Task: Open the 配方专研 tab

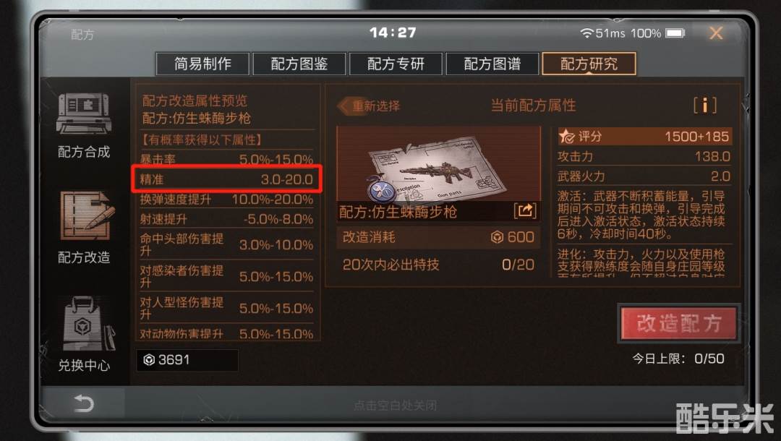Action: [x=396, y=64]
